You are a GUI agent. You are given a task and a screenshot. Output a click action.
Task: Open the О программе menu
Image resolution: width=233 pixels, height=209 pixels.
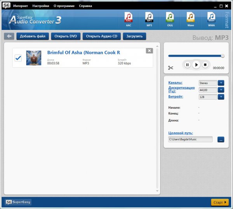pyautogui.click(x=64, y=6)
